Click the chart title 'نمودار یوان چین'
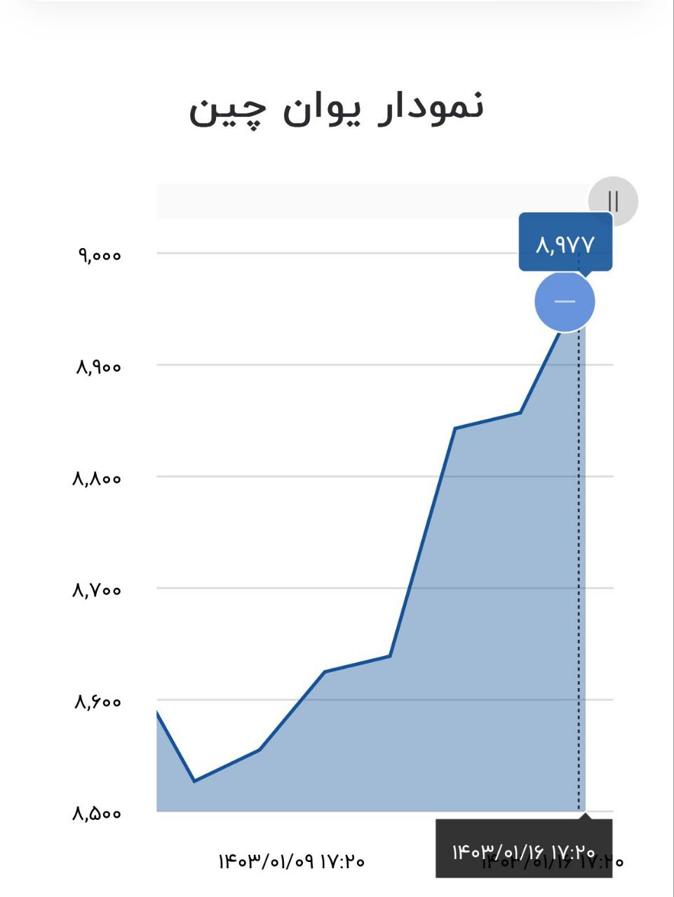The width and height of the screenshot is (674, 897). coord(337,108)
